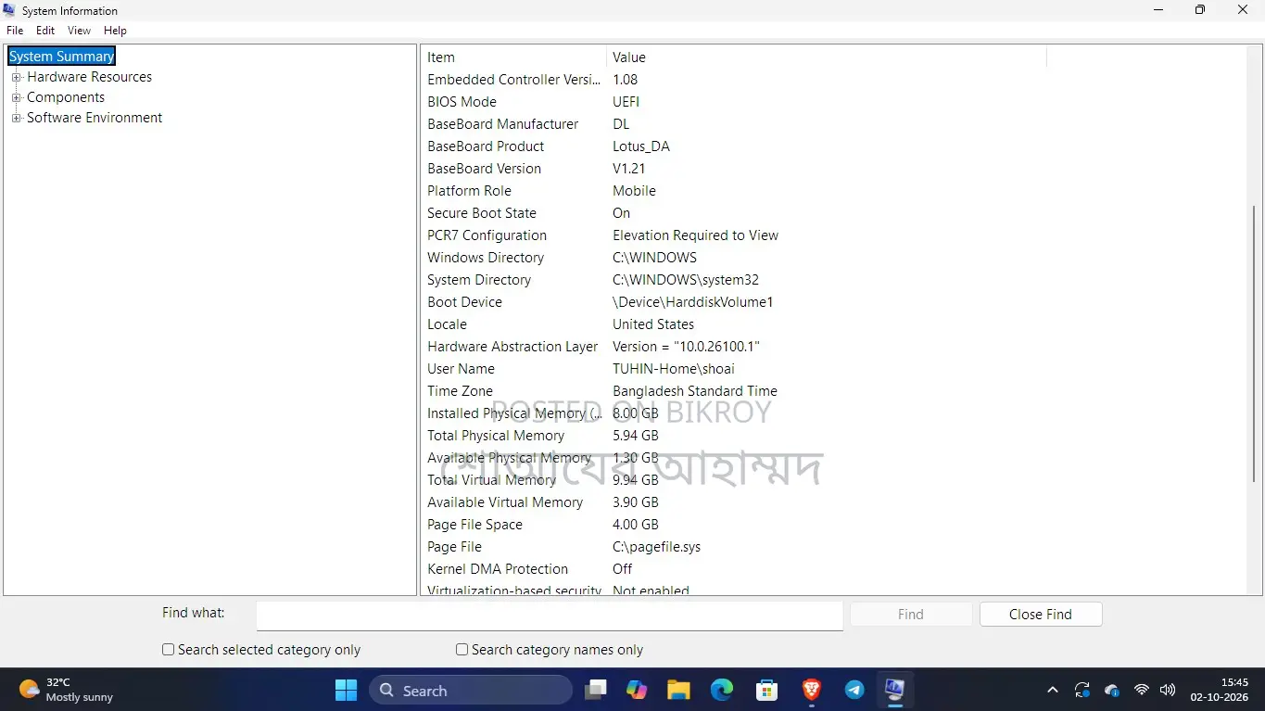Open the View menu
Viewport: 1265px width, 711px height.
[x=80, y=31]
